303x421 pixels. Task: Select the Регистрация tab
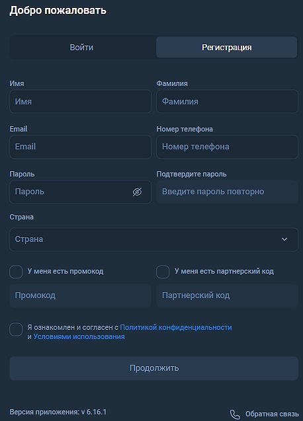[x=227, y=48]
